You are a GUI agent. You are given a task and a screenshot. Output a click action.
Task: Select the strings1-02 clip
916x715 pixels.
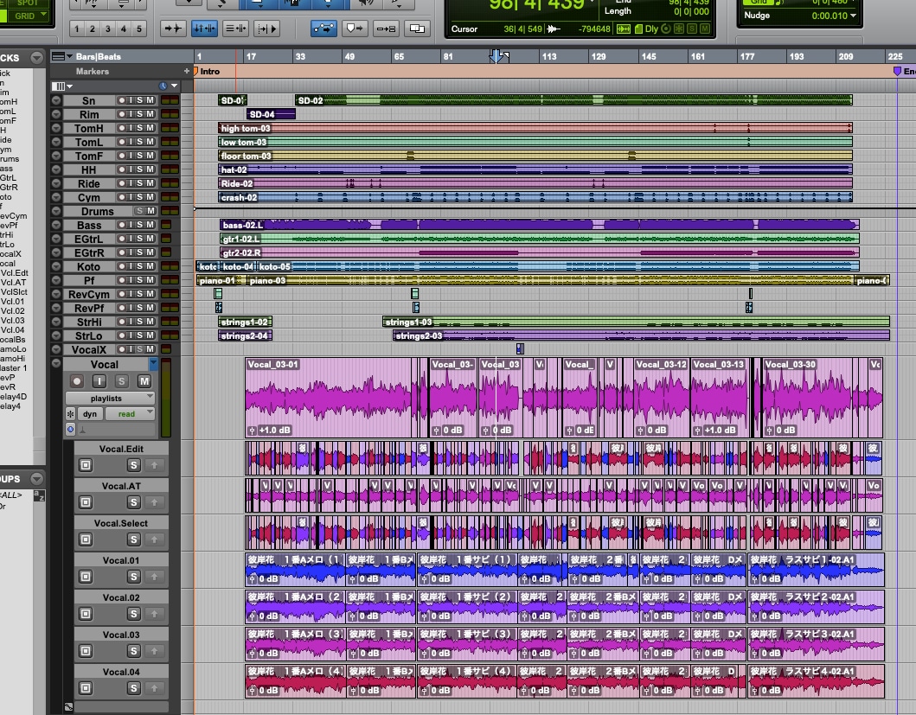click(x=246, y=322)
